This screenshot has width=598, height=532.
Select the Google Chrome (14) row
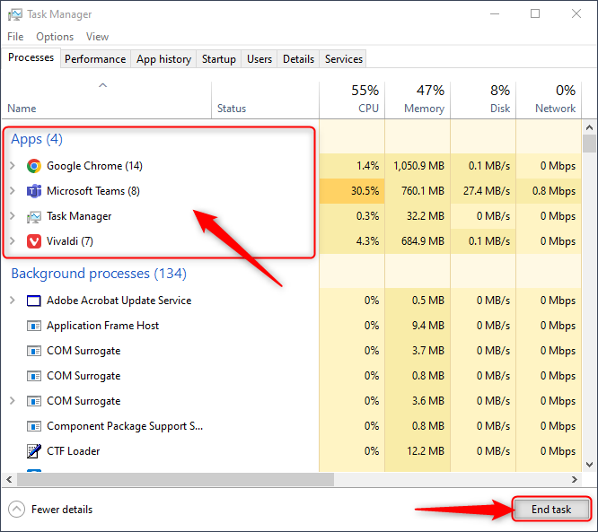[292, 166]
